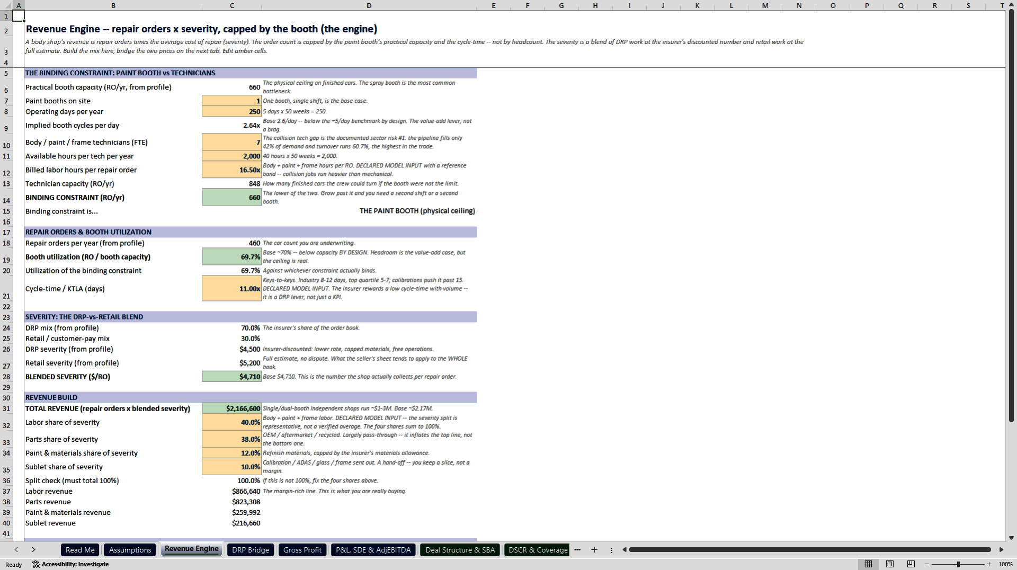This screenshot has height=570, width=1017.
Task: Select BLENDED SEVERITY value $4,710
Action: [232, 377]
